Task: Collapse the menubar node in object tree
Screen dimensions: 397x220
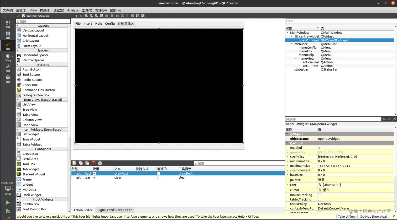Action: [x=292, y=44]
